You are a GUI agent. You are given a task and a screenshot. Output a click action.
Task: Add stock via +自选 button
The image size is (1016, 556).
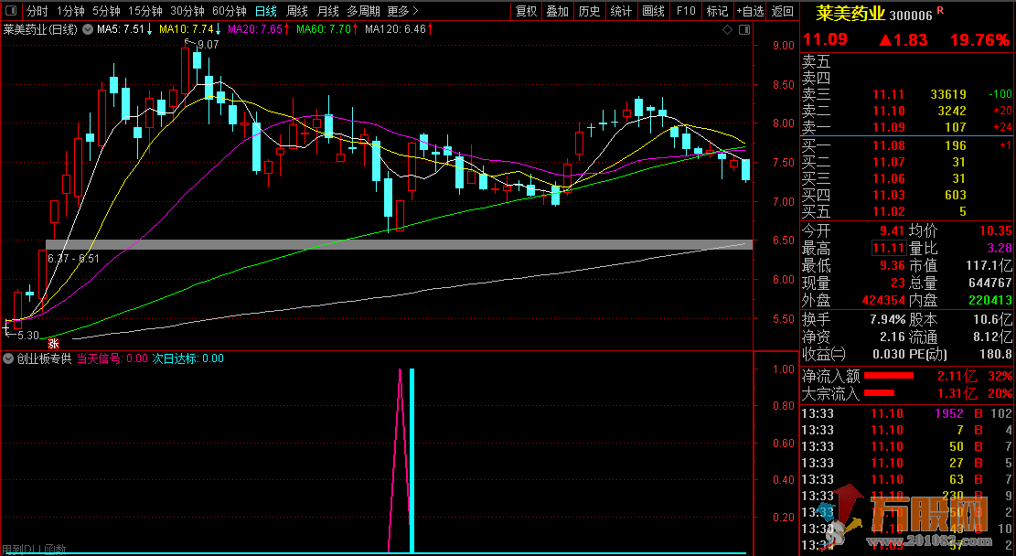click(750, 11)
